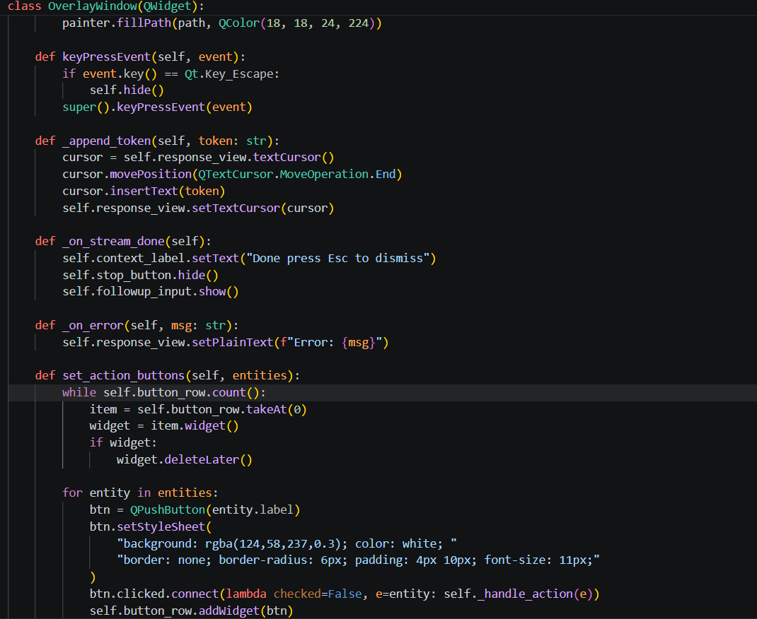Click 'for entity in entities:' line
This screenshot has width=757, height=619.
click(140, 493)
